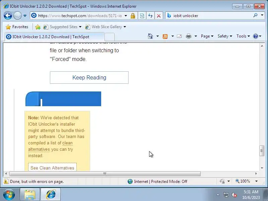Viewport: 268px width, 201px height.
Task: Open the Favorites star button
Action: 17,27
